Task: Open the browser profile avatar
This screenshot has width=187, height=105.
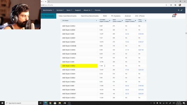Action: click(180, 5)
